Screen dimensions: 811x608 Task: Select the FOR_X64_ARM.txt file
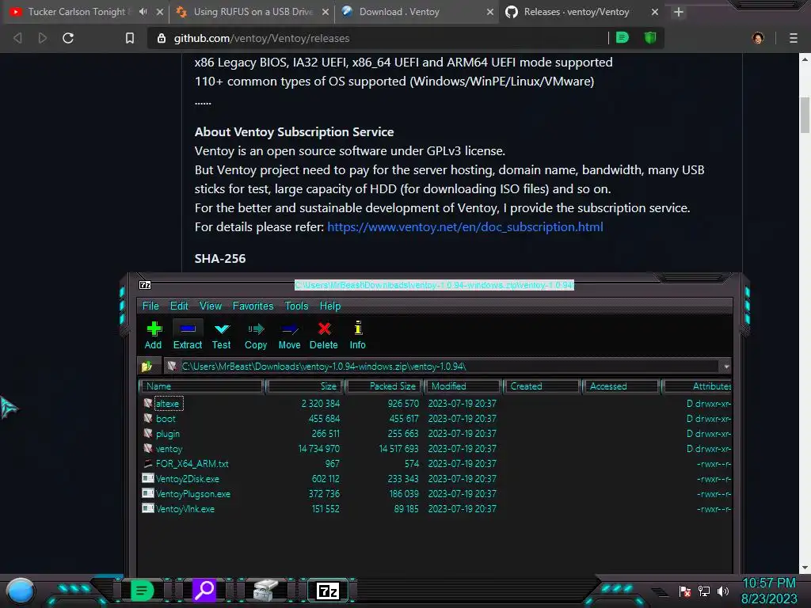436,464
